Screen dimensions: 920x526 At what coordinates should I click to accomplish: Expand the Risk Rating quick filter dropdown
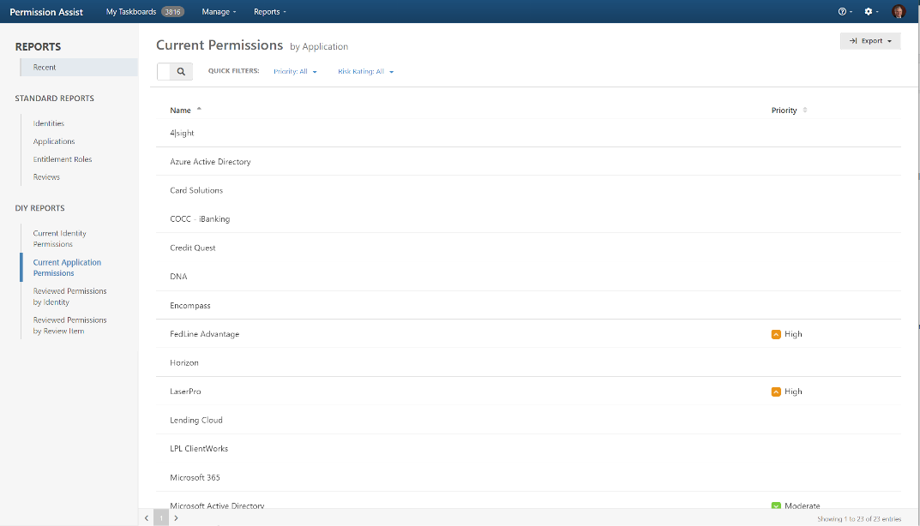point(365,72)
